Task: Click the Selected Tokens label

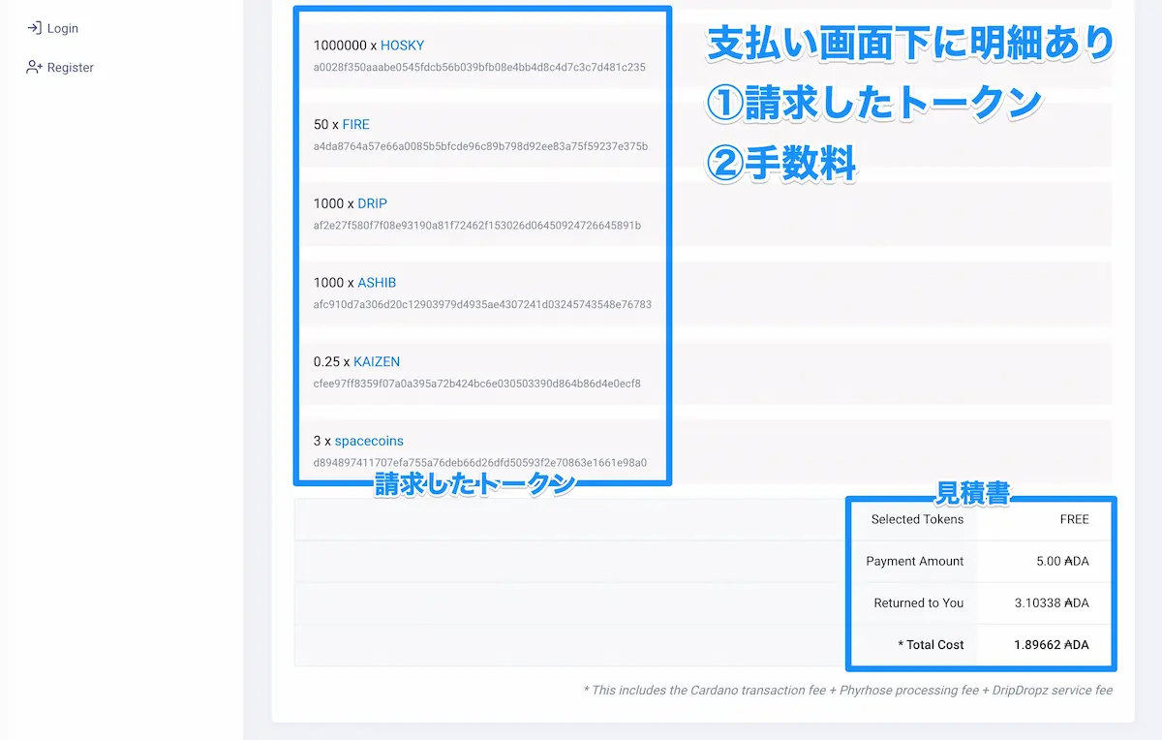Action: click(x=917, y=519)
